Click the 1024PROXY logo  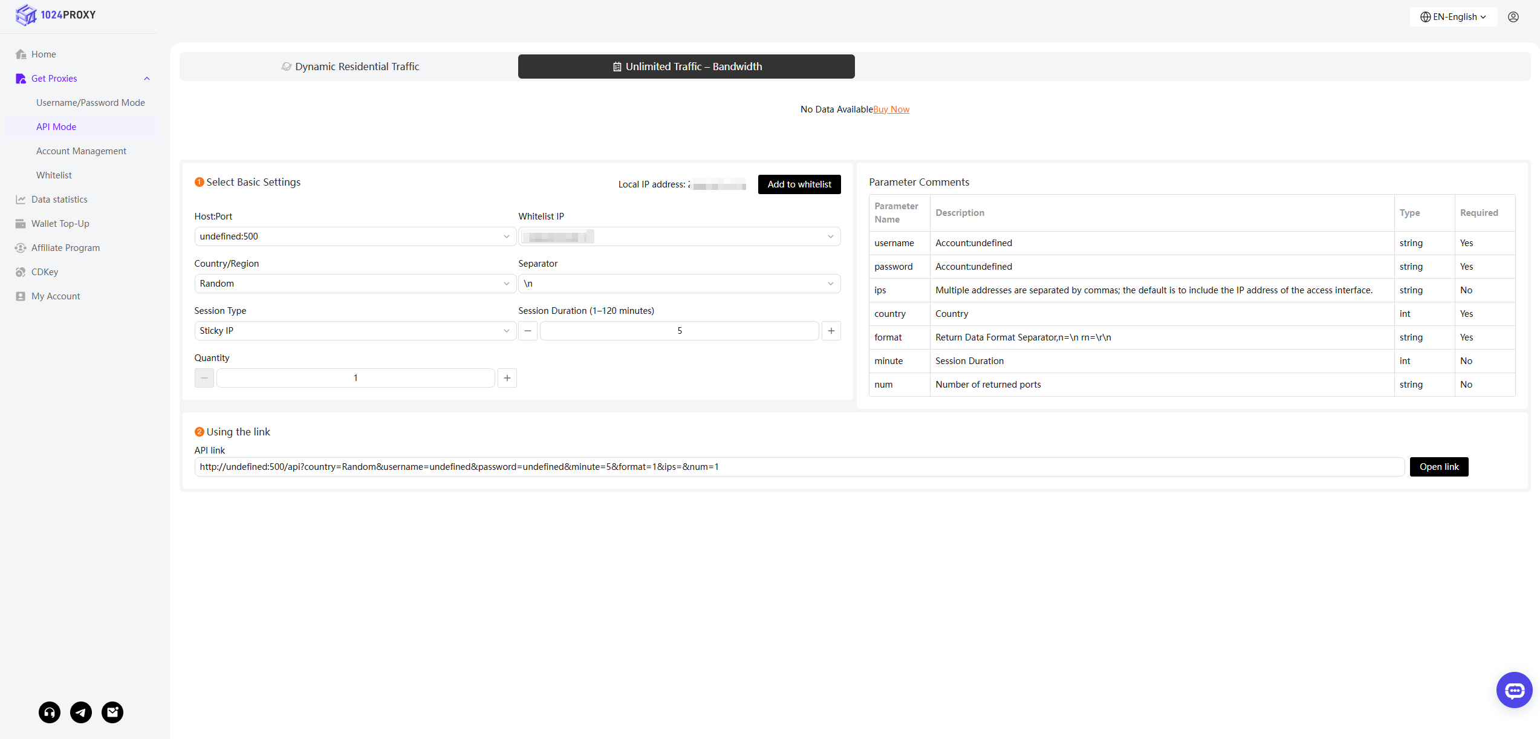[x=56, y=15]
